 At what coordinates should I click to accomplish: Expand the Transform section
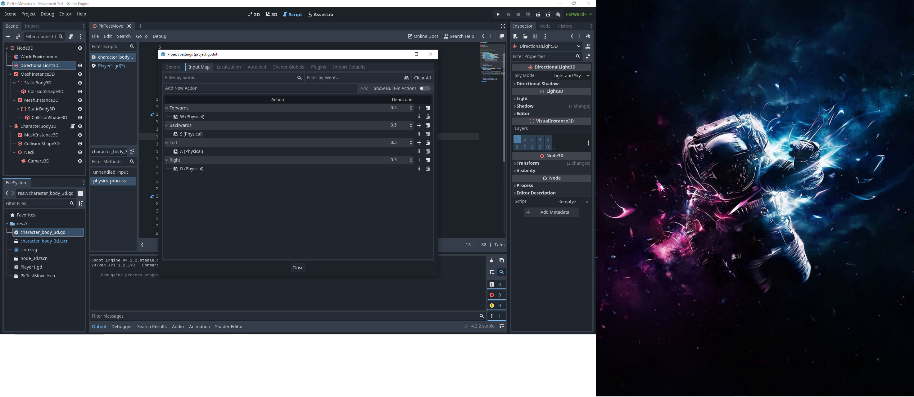pos(527,163)
